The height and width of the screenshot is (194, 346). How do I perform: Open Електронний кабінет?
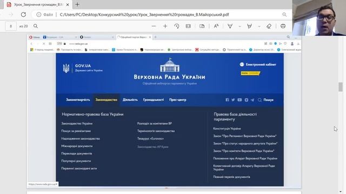[x=258, y=65]
